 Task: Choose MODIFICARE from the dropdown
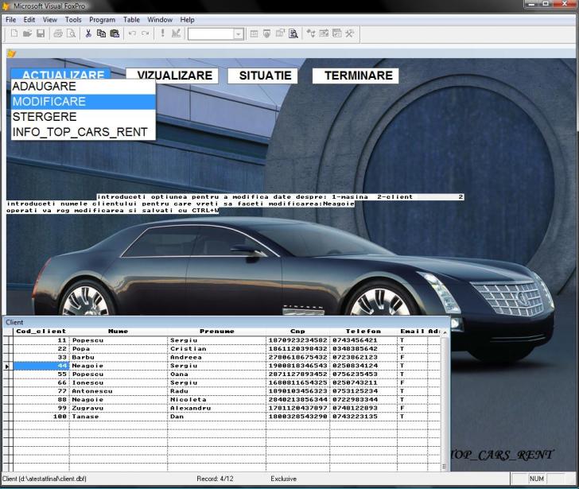point(84,102)
